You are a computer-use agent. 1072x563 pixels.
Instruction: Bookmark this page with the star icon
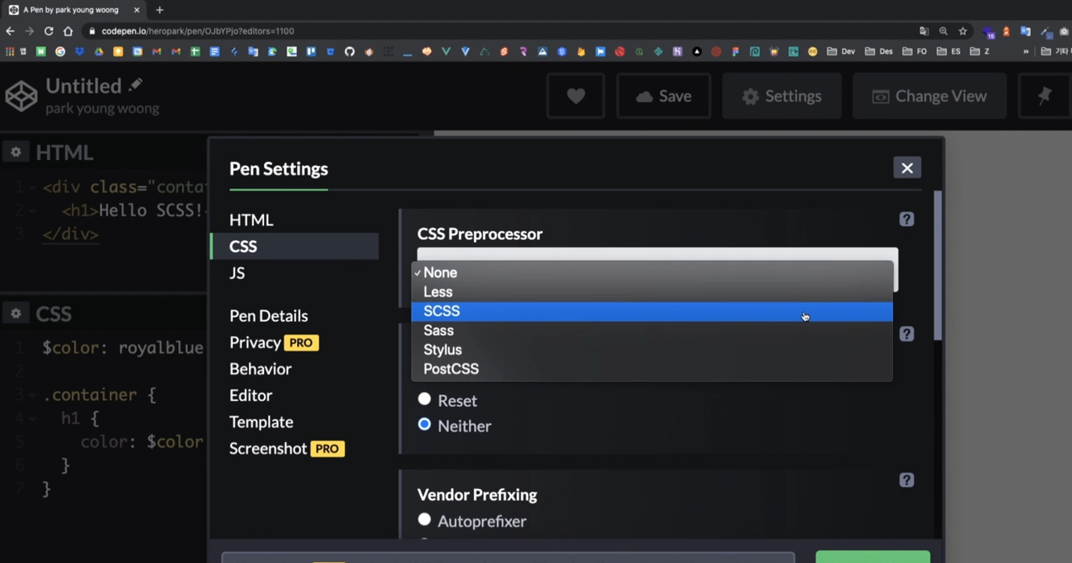pos(962,31)
